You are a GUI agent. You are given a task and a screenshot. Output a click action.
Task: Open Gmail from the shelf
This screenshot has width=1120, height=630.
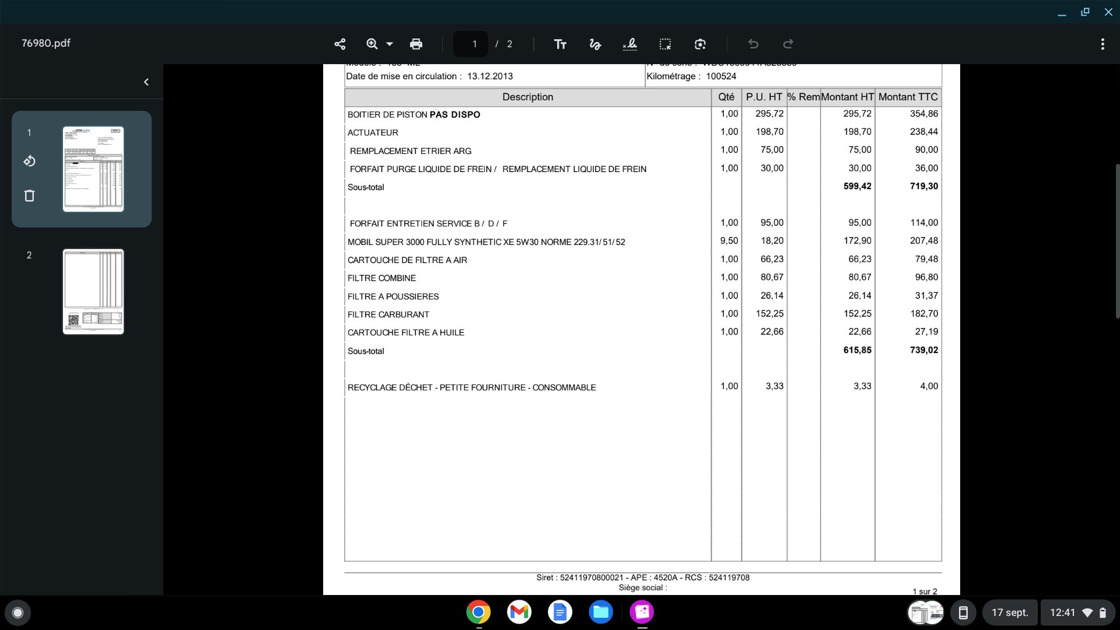point(519,612)
